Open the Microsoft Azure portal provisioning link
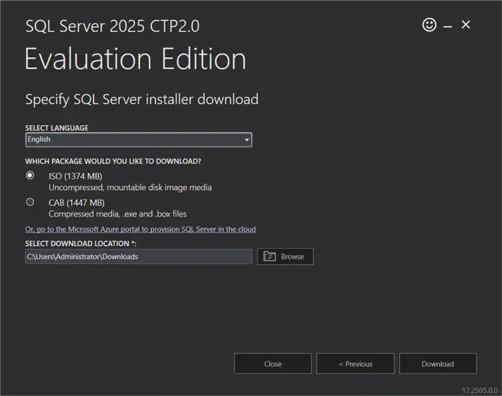 (x=141, y=229)
